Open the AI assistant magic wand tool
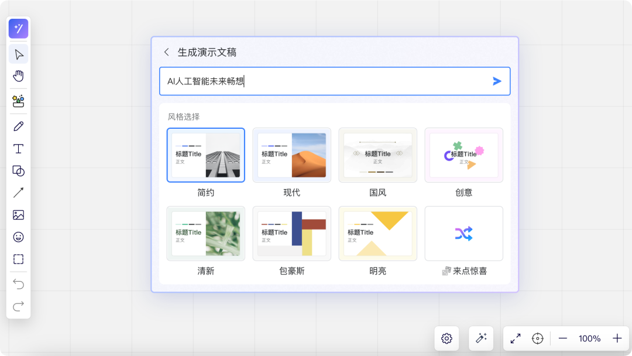632x356 pixels. click(x=18, y=29)
